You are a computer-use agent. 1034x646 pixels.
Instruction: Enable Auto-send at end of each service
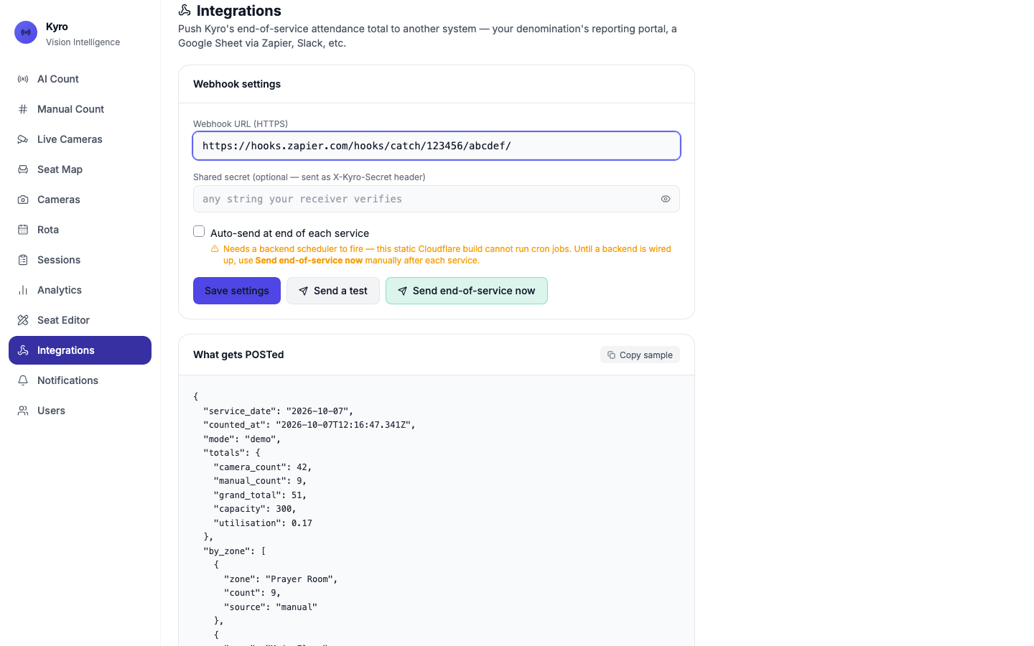[199, 231]
